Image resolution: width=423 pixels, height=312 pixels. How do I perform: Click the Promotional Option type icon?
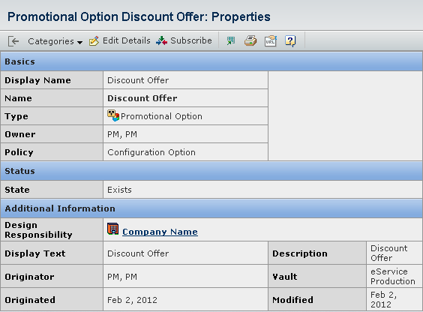click(113, 115)
